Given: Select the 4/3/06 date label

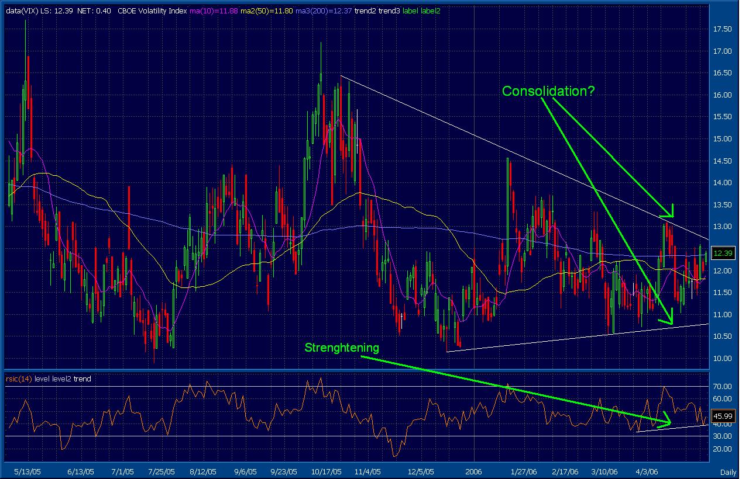Looking at the screenshot, I should (646, 471).
